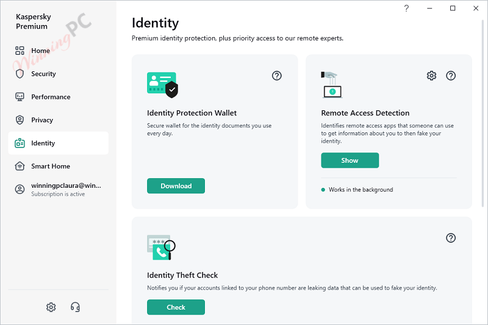Click the Subscription is active text
This screenshot has width=488, height=325.
(58, 194)
